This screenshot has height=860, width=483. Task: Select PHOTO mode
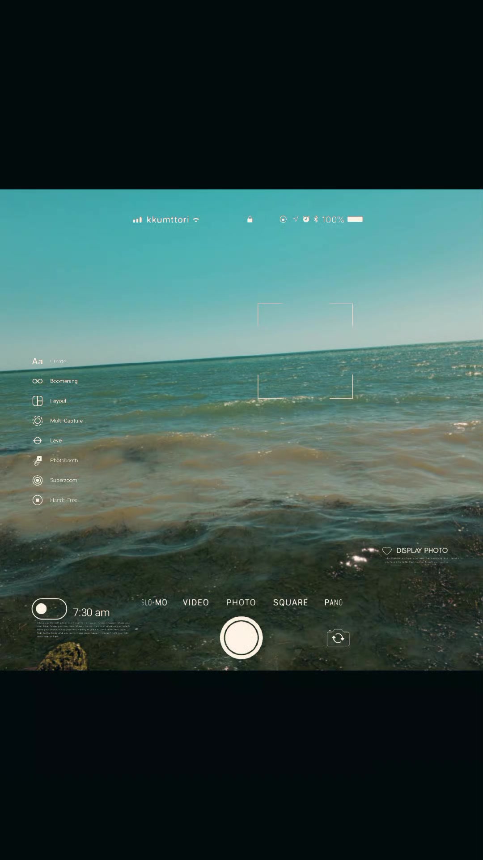(241, 602)
